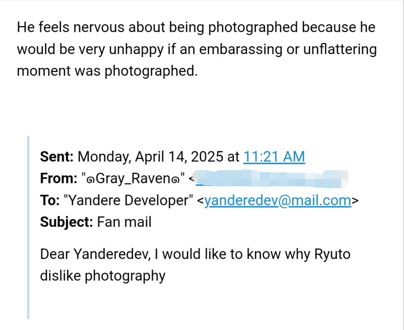Click the swirl symbol before Gray_Raven
The image size is (404, 330).
click(x=91, y=180)
